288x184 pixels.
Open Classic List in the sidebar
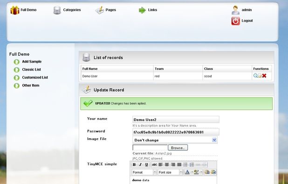[31, 70]
